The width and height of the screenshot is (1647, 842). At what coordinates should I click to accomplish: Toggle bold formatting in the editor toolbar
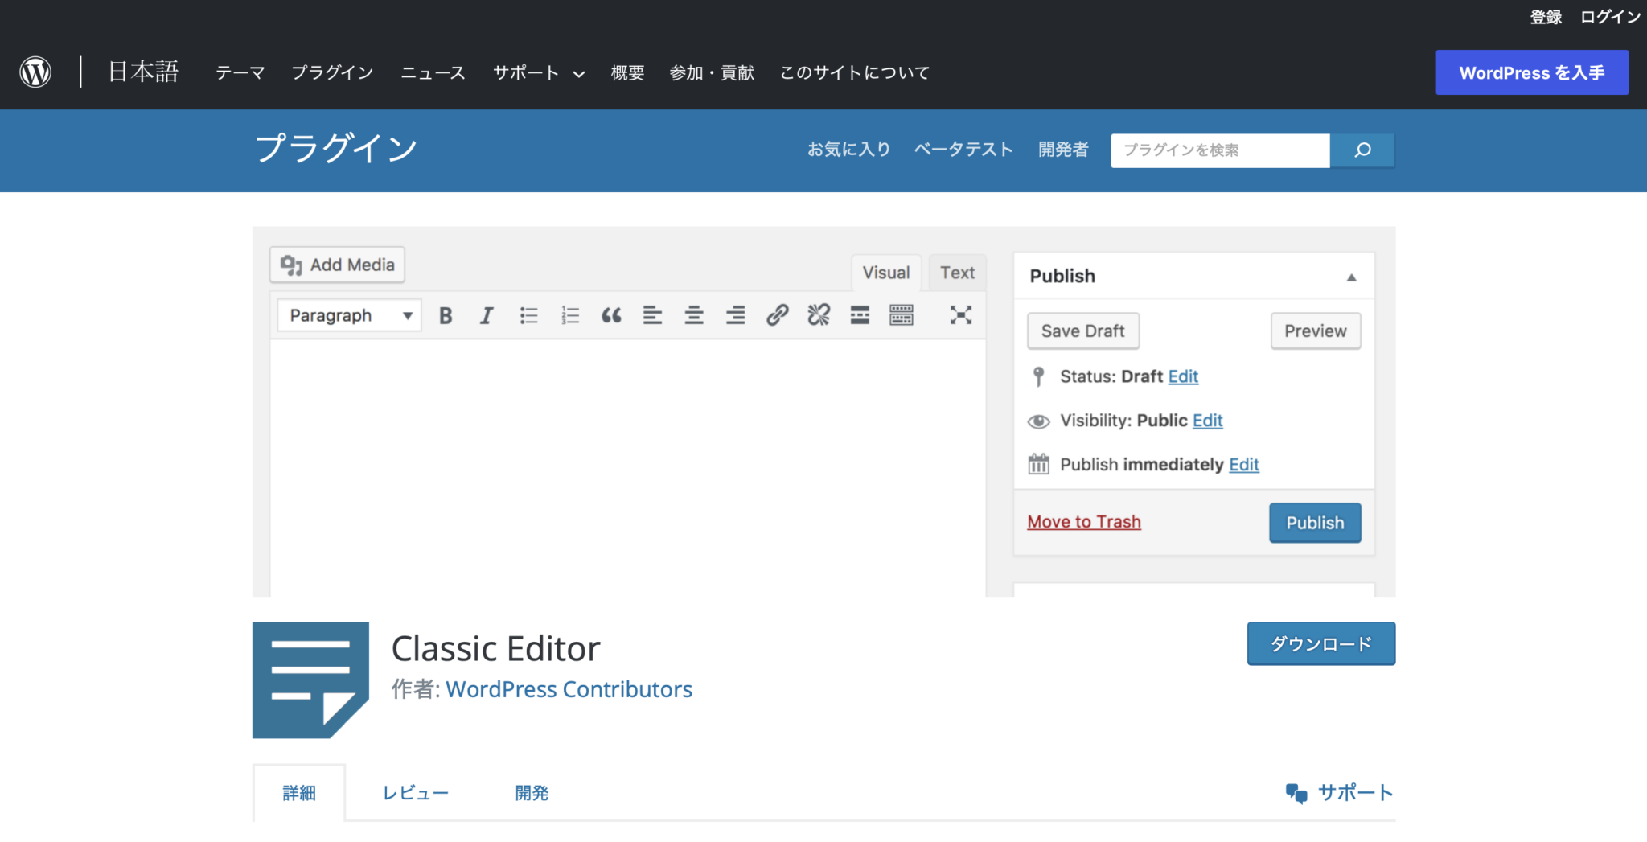point(445,314)
